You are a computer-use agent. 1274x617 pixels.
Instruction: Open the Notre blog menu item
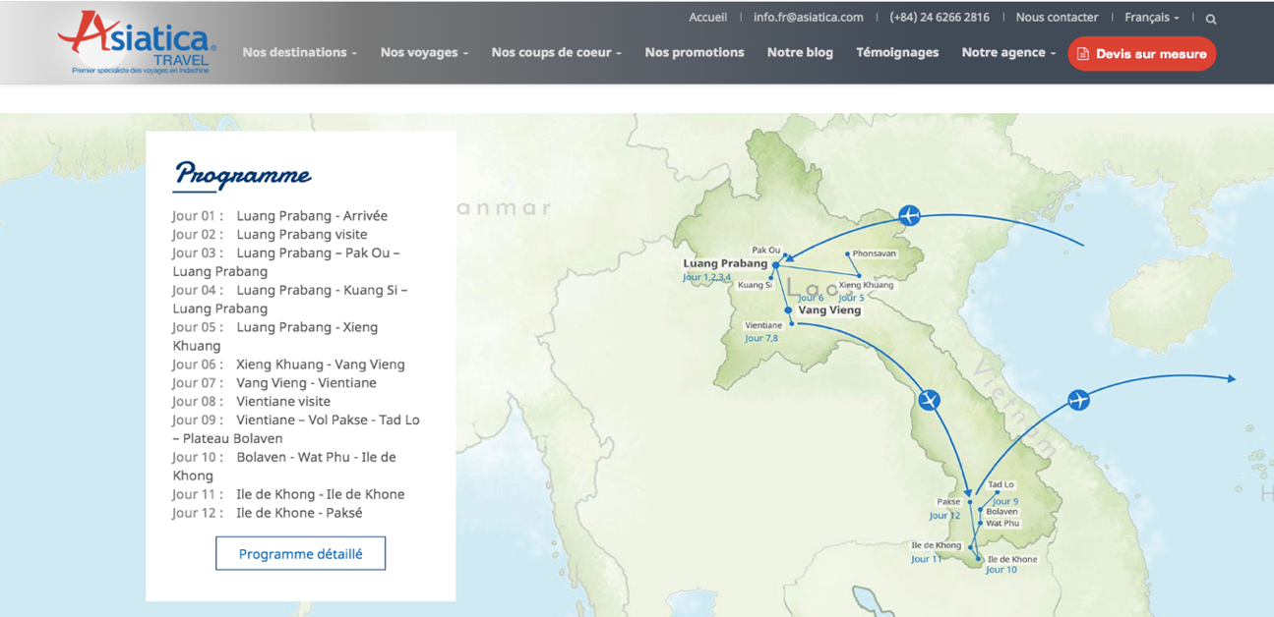coord(800,53)
